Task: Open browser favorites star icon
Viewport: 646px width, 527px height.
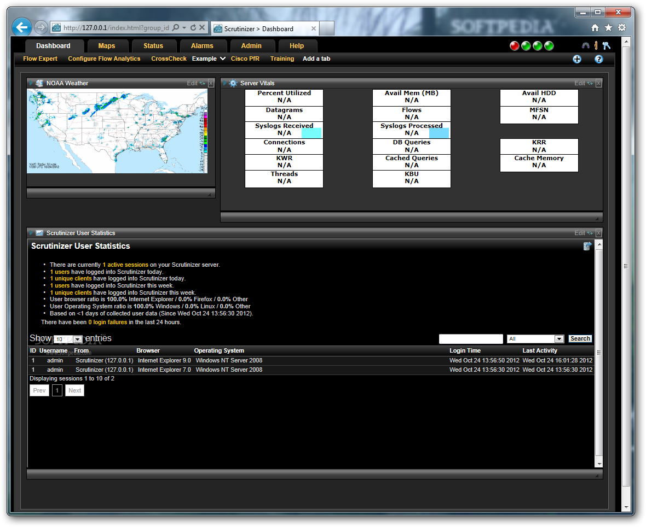Action: [609, 27]
